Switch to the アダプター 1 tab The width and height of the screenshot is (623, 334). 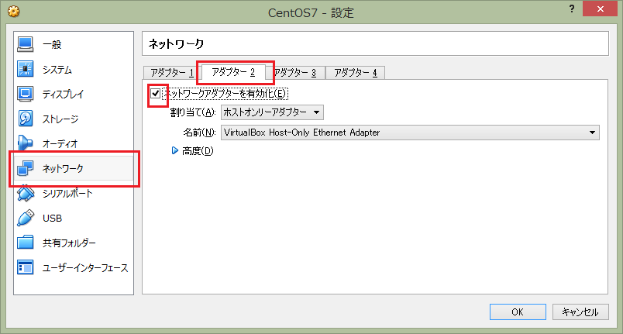(169, 73)
